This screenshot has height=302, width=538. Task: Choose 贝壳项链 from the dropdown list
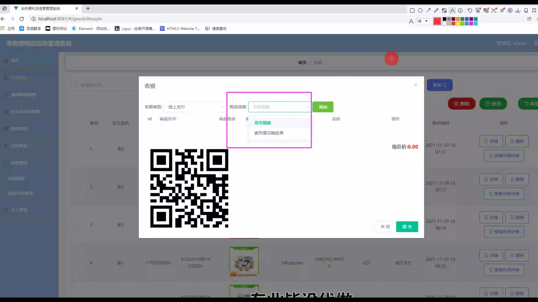coord(263,123)
